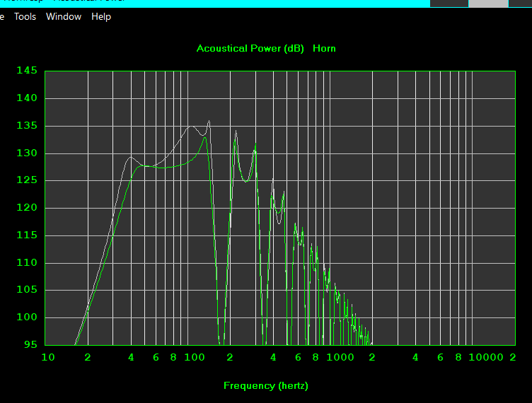Click the 10000 label on the frequency axis
Viewport: 532px width, 403px height.
pos(486,357)
